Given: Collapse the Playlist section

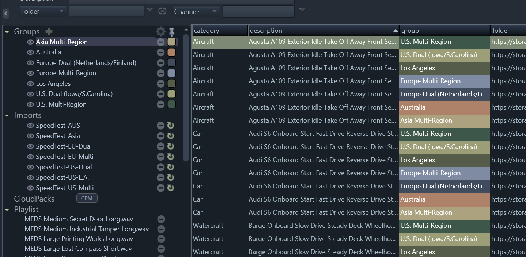Looking at the screenshot, I should click(x=7, y=210).
